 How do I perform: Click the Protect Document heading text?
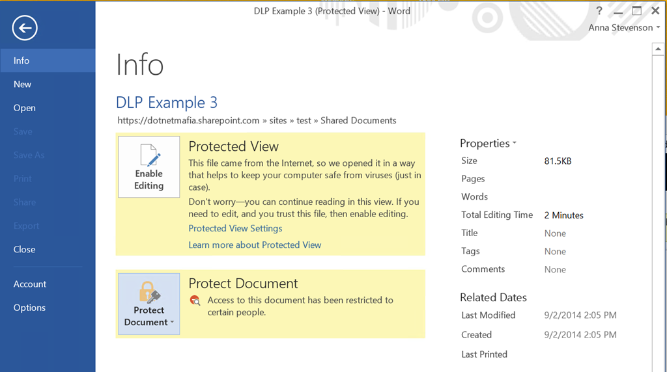pos(243,284)
